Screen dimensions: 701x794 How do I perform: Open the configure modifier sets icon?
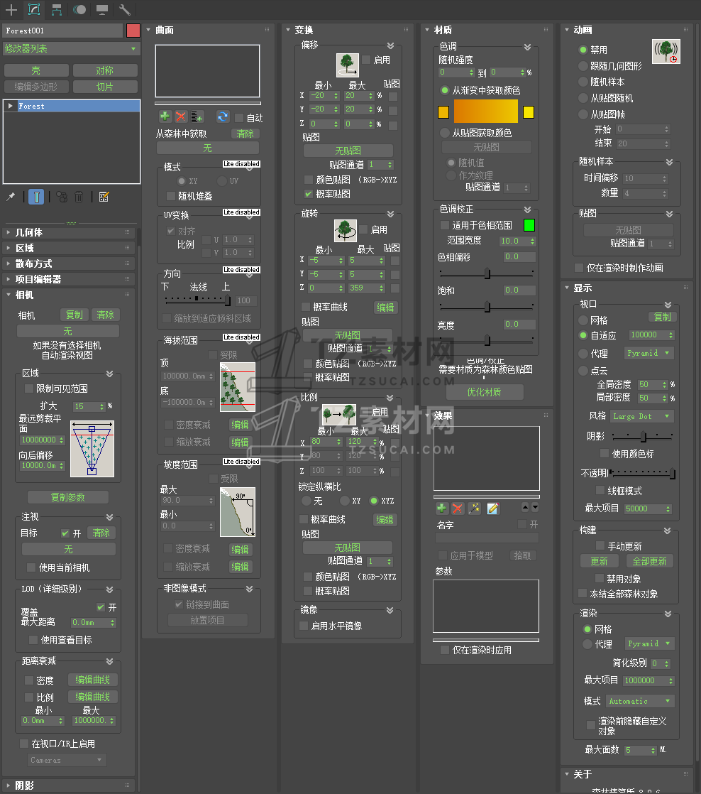pos(104,197)
